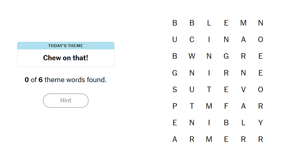Choose the R in the bottom-right corner
The height and width of the screenshot is (164, 282).
click(x=260, y=139)
